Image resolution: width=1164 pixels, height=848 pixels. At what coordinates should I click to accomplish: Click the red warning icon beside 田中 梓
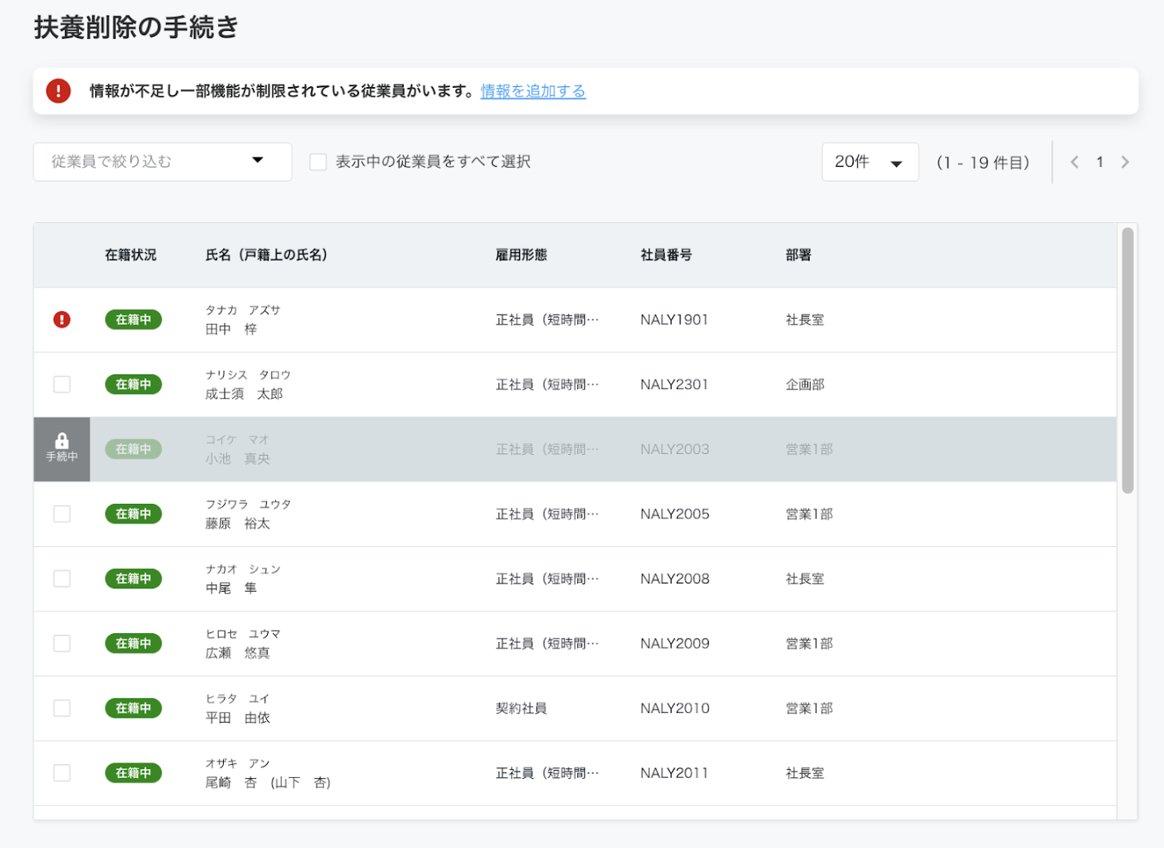(62, 320)
